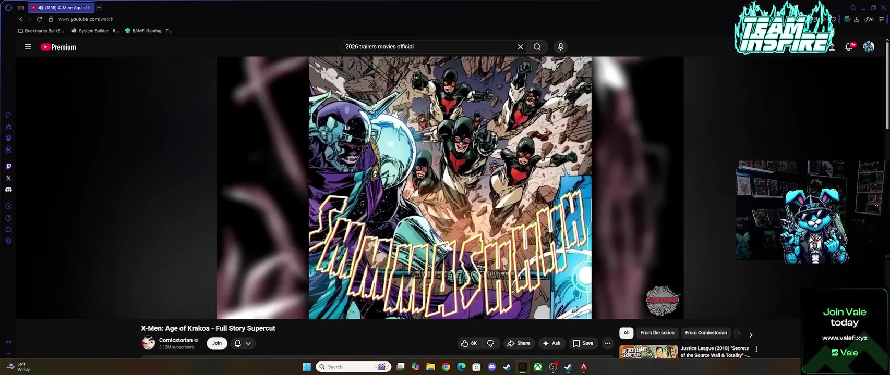
Task: Open YouTube notifications bell
Action: tap(849, 47)
